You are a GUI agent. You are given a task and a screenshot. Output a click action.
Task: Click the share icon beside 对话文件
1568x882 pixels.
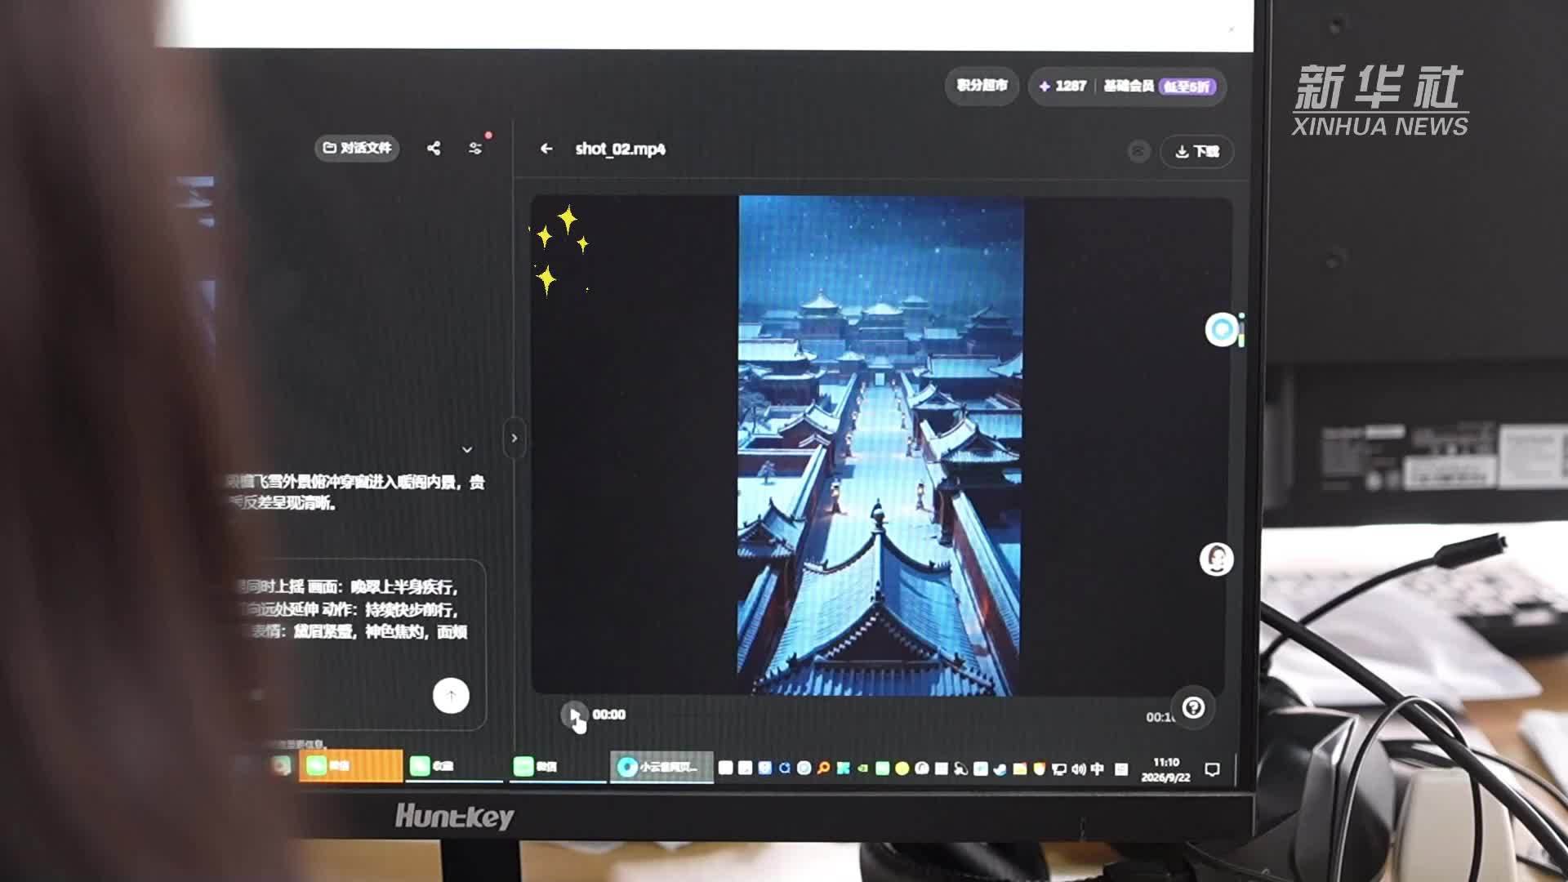tap(434, 148)
